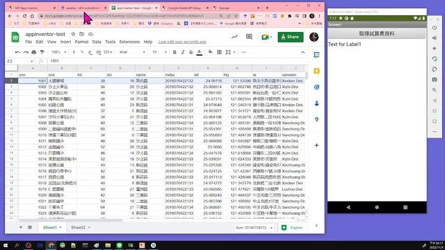Open the Edit menu

pyautogui.click(x=40, y=42)
